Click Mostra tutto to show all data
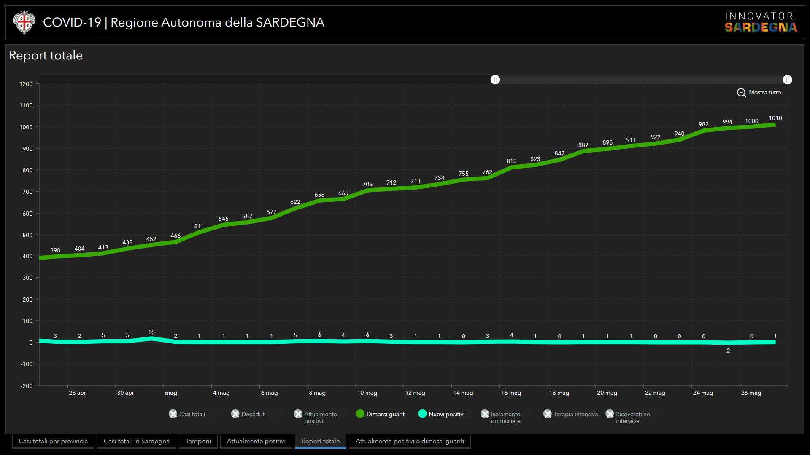The width and height of the screenshot is (810, 455). coord(764,93)
